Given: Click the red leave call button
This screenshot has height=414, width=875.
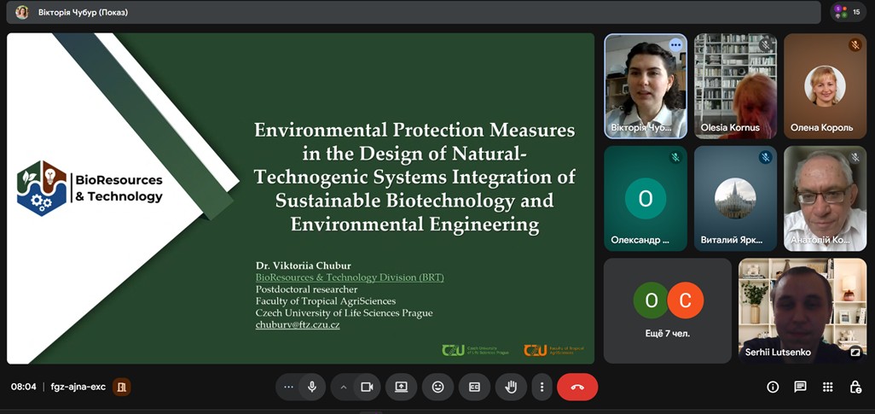Looking at the screenshot, I should [577, 387].
